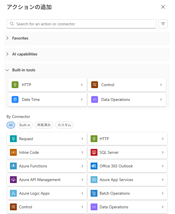Click the HTTP icon under By Connector
The width and height of the screenshot is (175, 214).
[x=94, y=139]
